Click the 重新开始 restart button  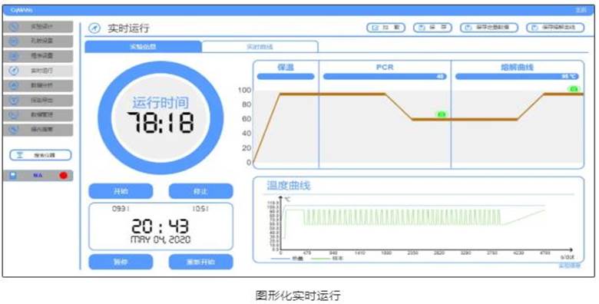tap(200, 262)
